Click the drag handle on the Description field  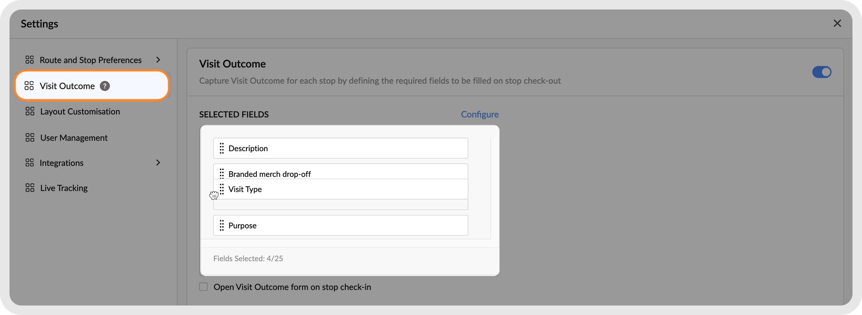coord(222,148)
